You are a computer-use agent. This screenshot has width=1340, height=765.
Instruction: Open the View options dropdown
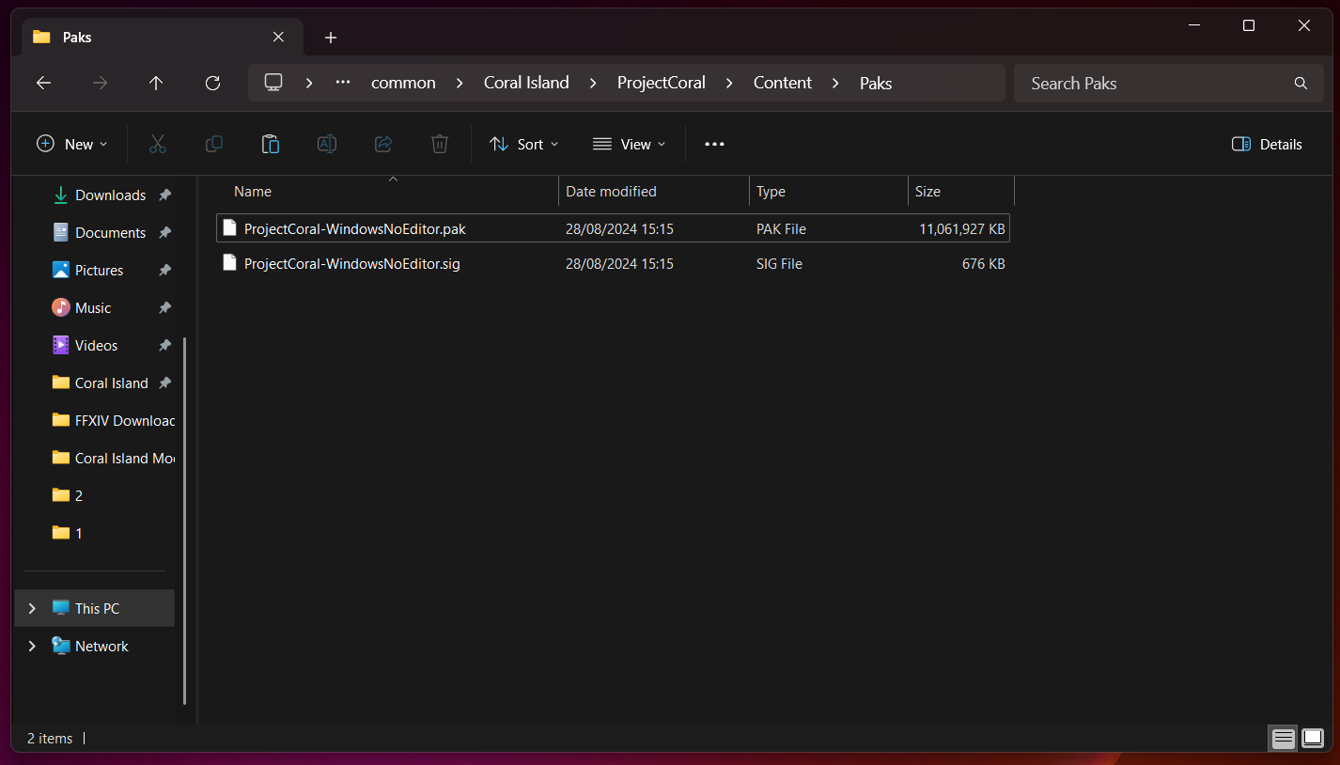629,144
